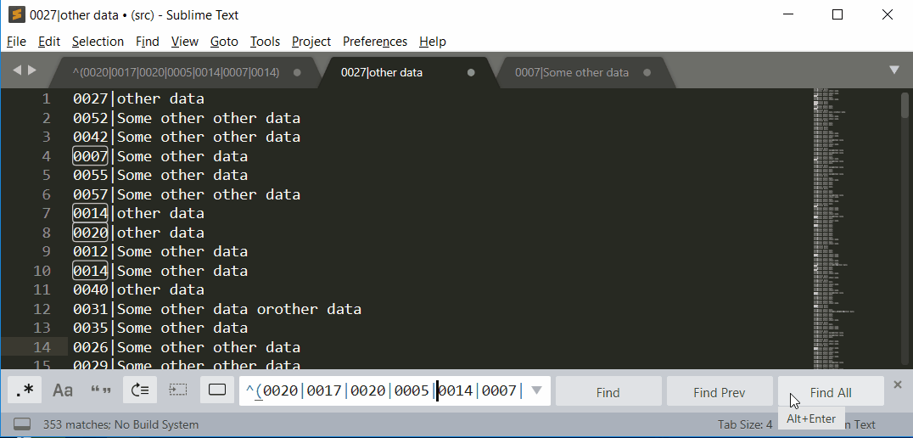Open the View menu

tap(185, 42)
